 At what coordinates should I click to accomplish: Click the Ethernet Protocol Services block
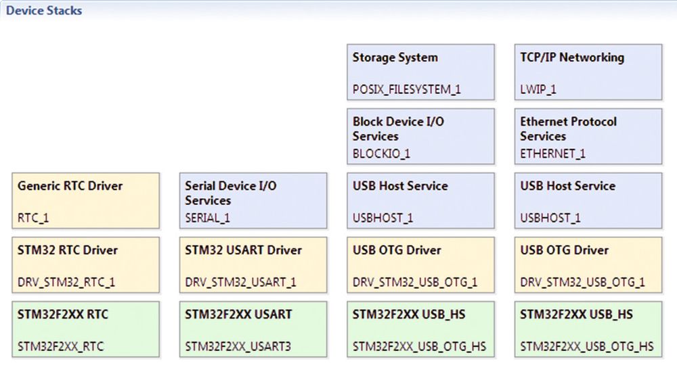[x=588, y=137]
